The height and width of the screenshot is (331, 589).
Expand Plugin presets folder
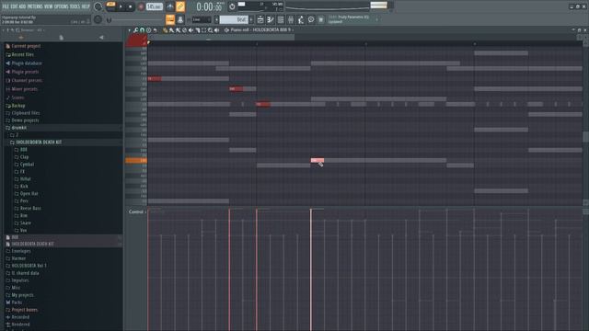click(25, 72)
